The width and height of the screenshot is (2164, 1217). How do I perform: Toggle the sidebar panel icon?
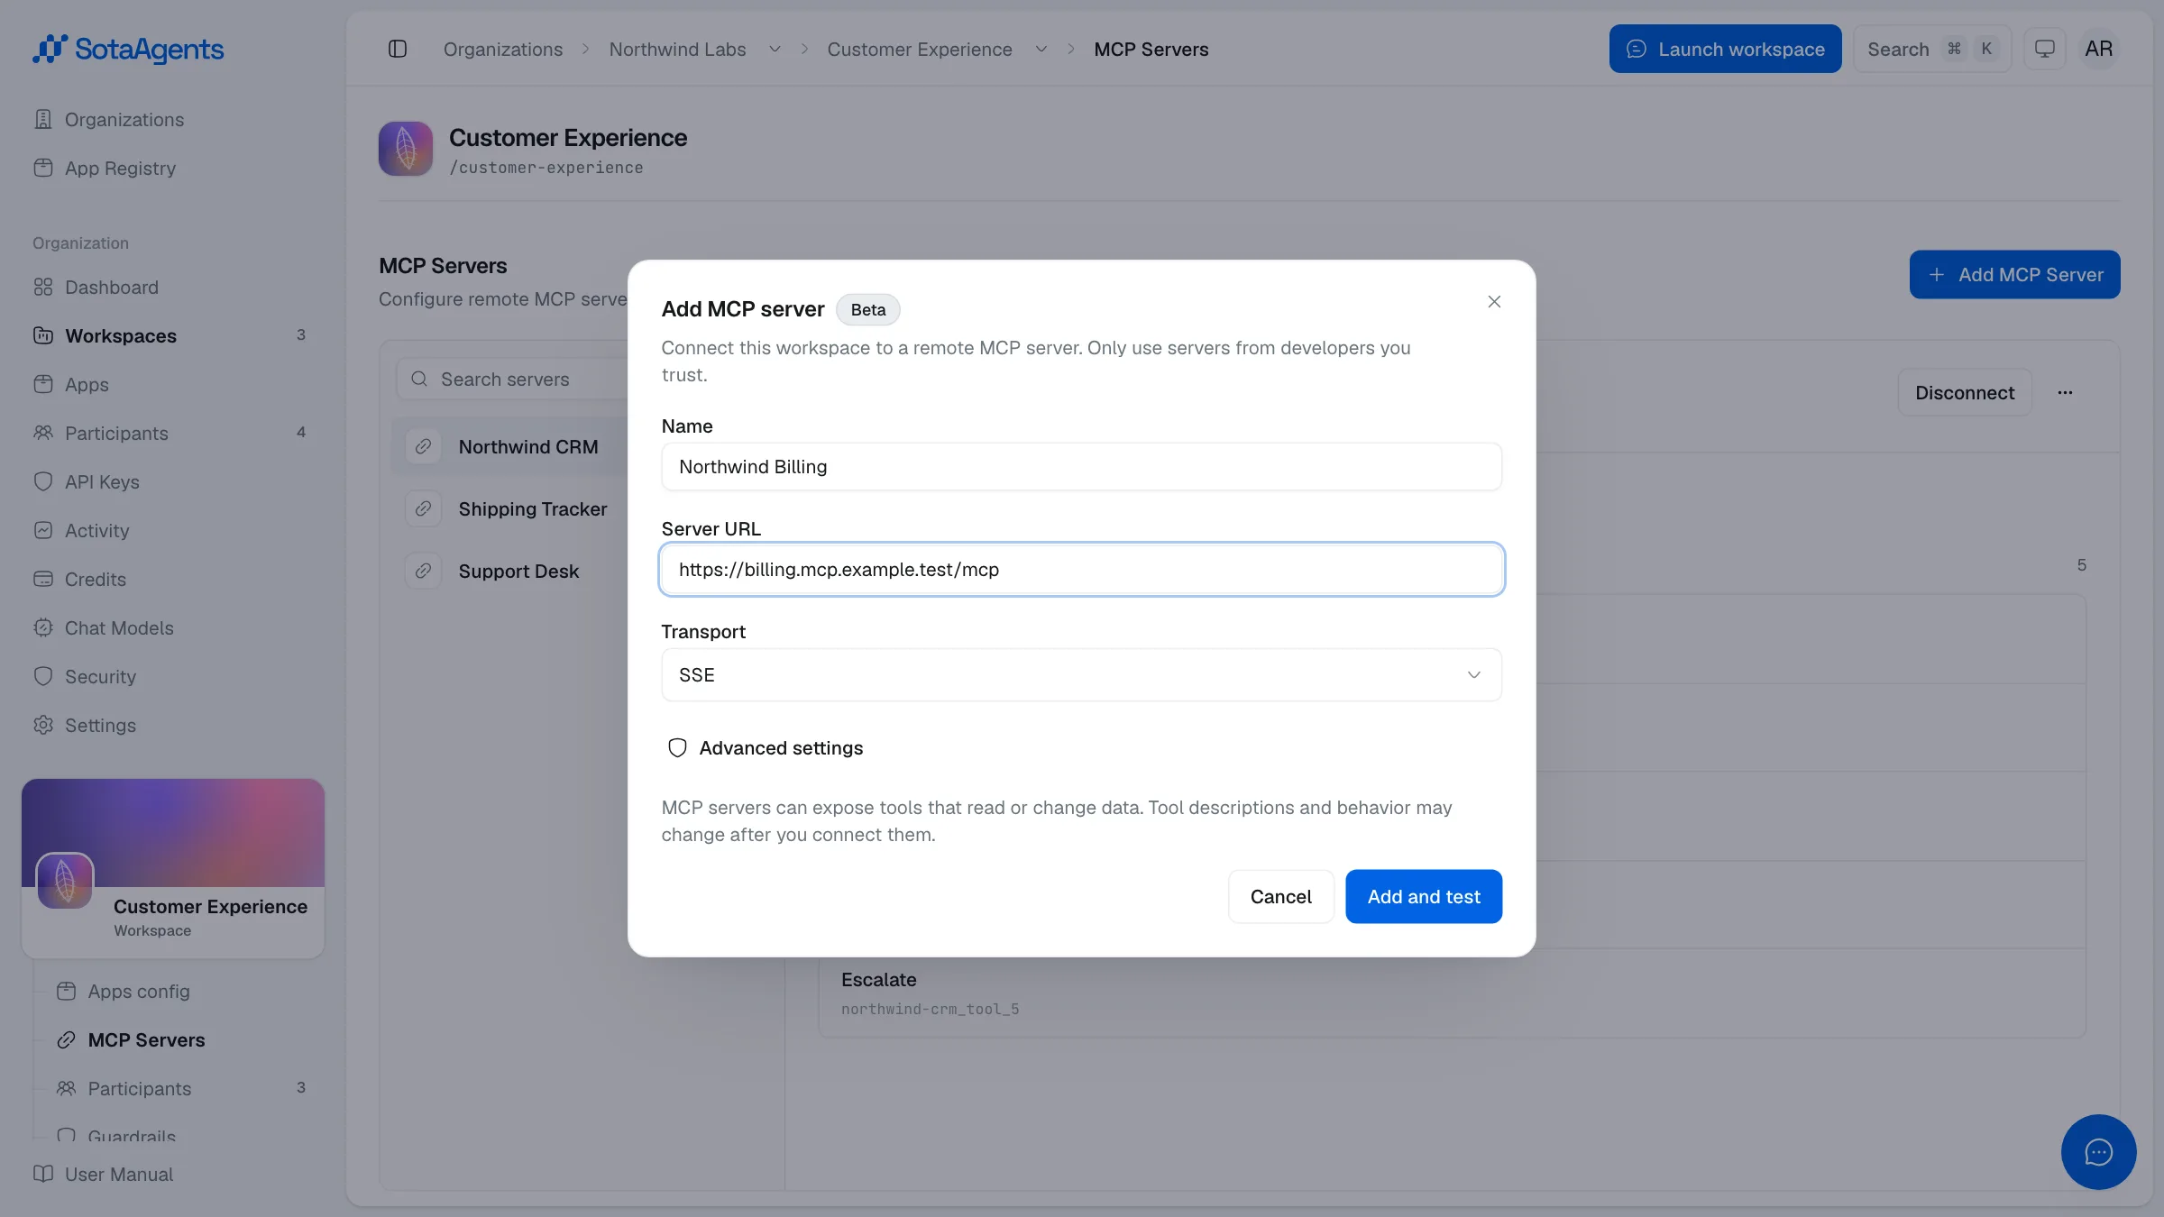pos(398,49)
